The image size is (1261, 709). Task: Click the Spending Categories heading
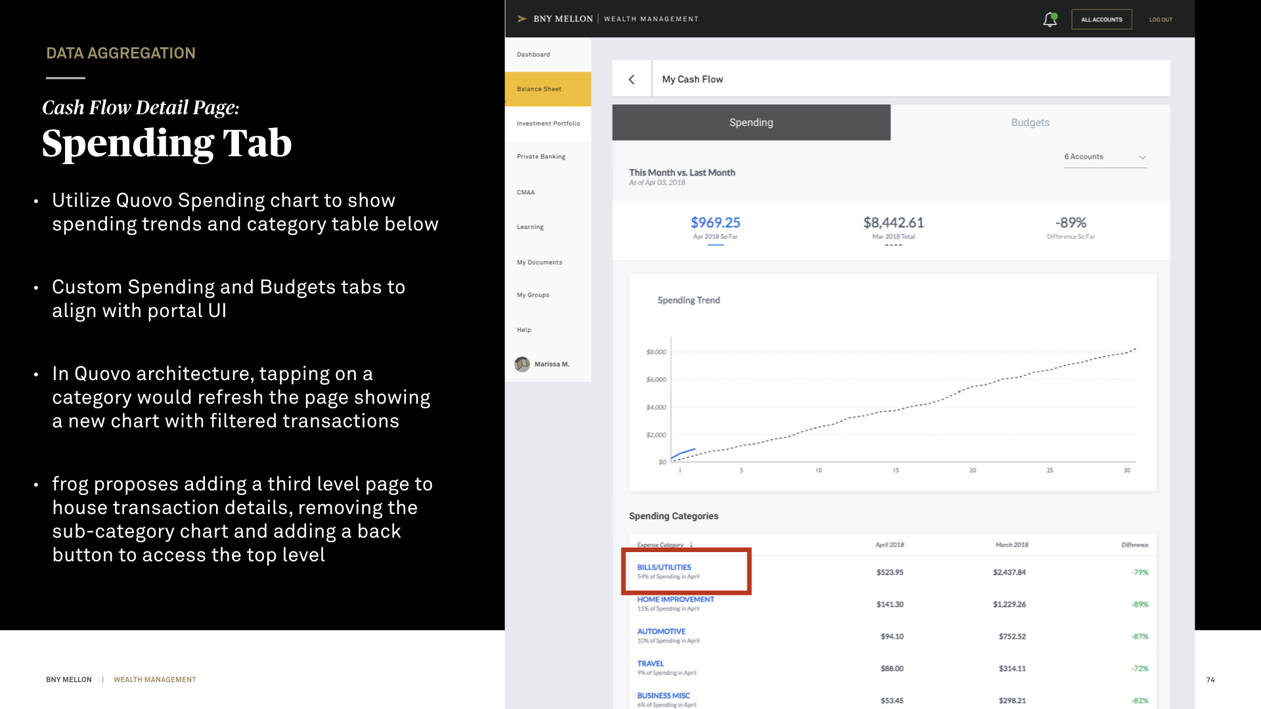[x=673, y=516]
